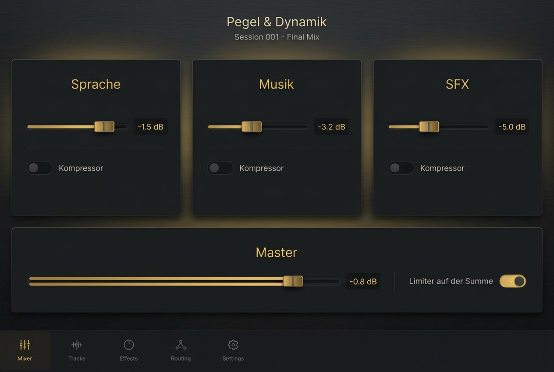Switch to the Settings tab label
This screenshot has width=554, height=372.
coord(233,358)
